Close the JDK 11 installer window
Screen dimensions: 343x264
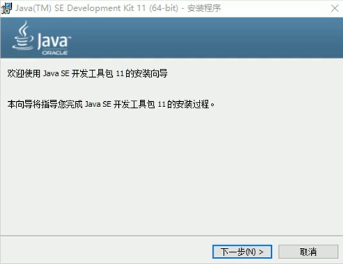(335, 9)
